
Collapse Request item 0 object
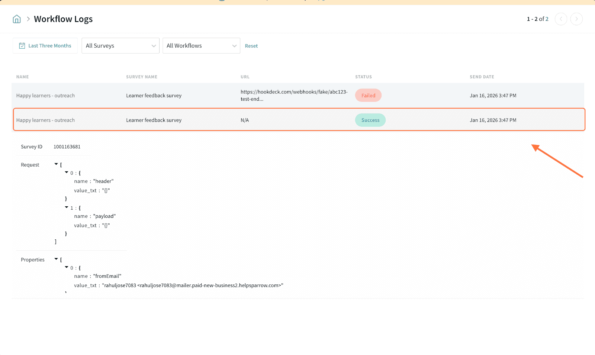click(67, 172)
